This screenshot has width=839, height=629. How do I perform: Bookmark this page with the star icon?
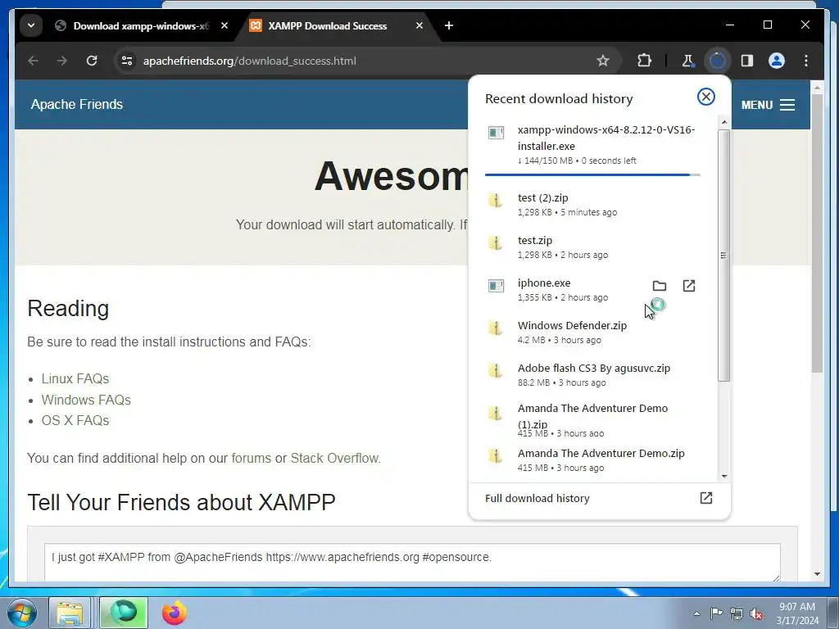pyautogui.click(x=603, y=61)
